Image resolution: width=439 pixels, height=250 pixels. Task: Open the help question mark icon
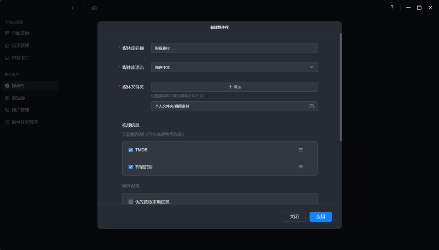pos(392,8)
